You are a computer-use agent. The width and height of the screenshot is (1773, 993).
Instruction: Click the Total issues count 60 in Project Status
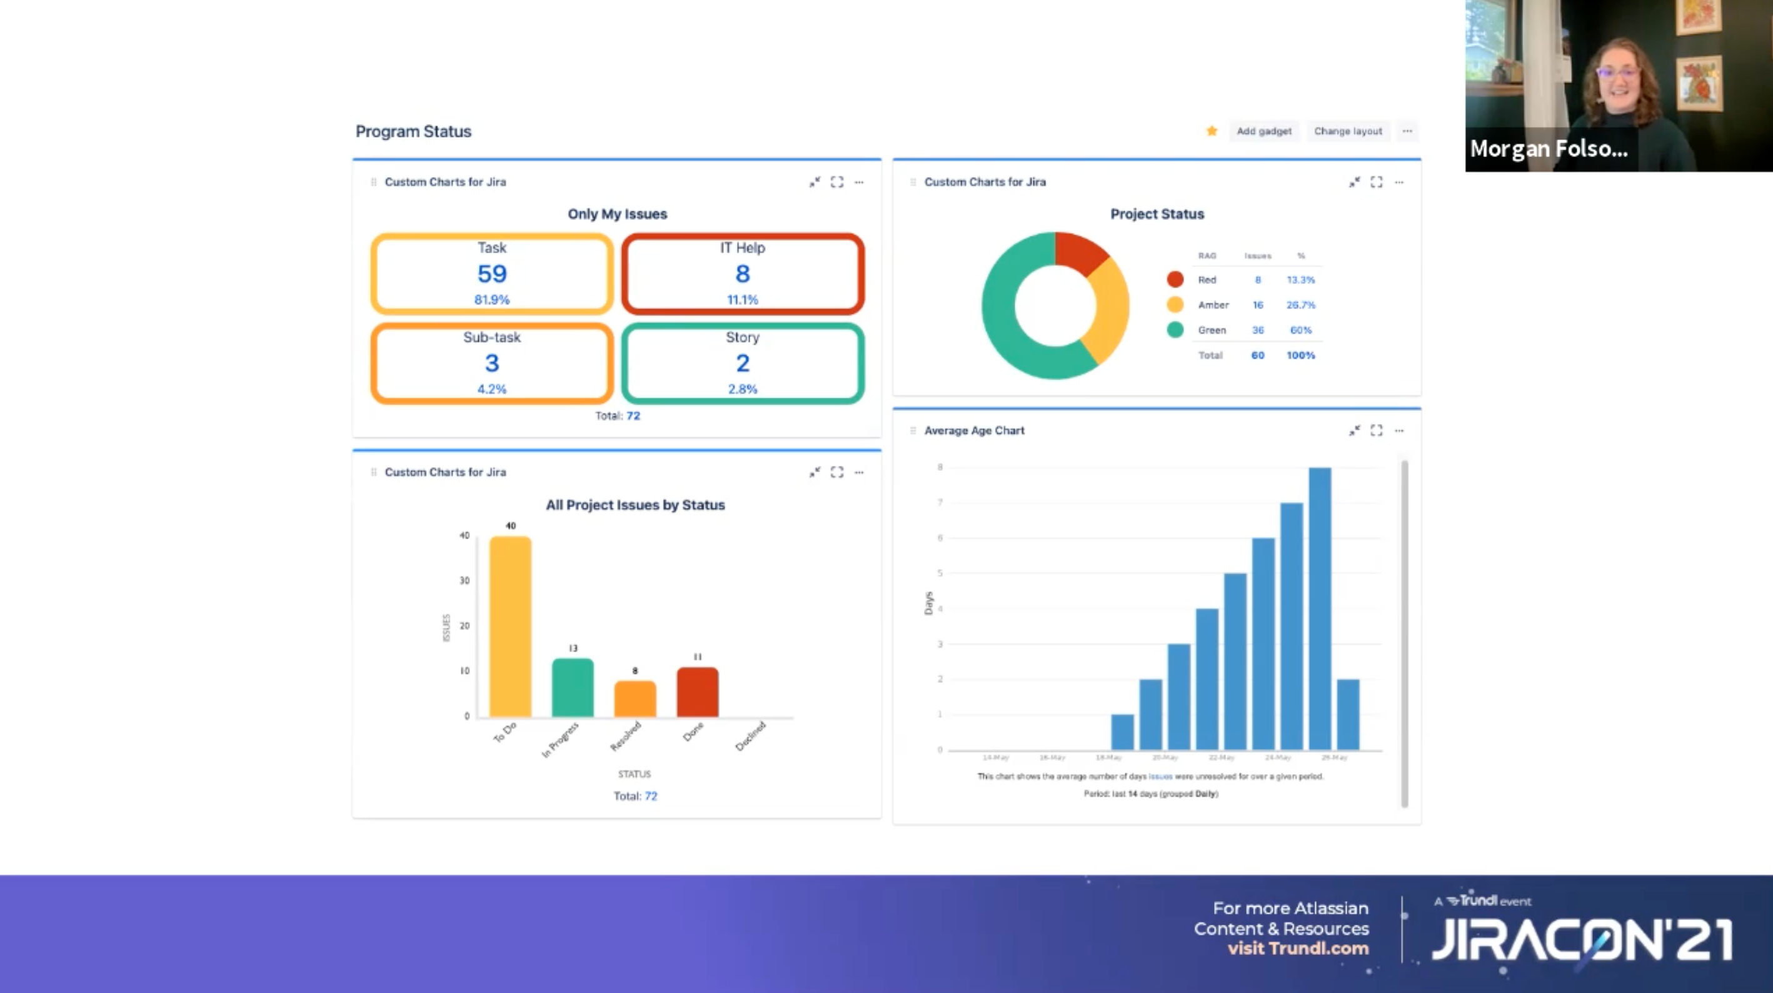(x=1257, y=355)
